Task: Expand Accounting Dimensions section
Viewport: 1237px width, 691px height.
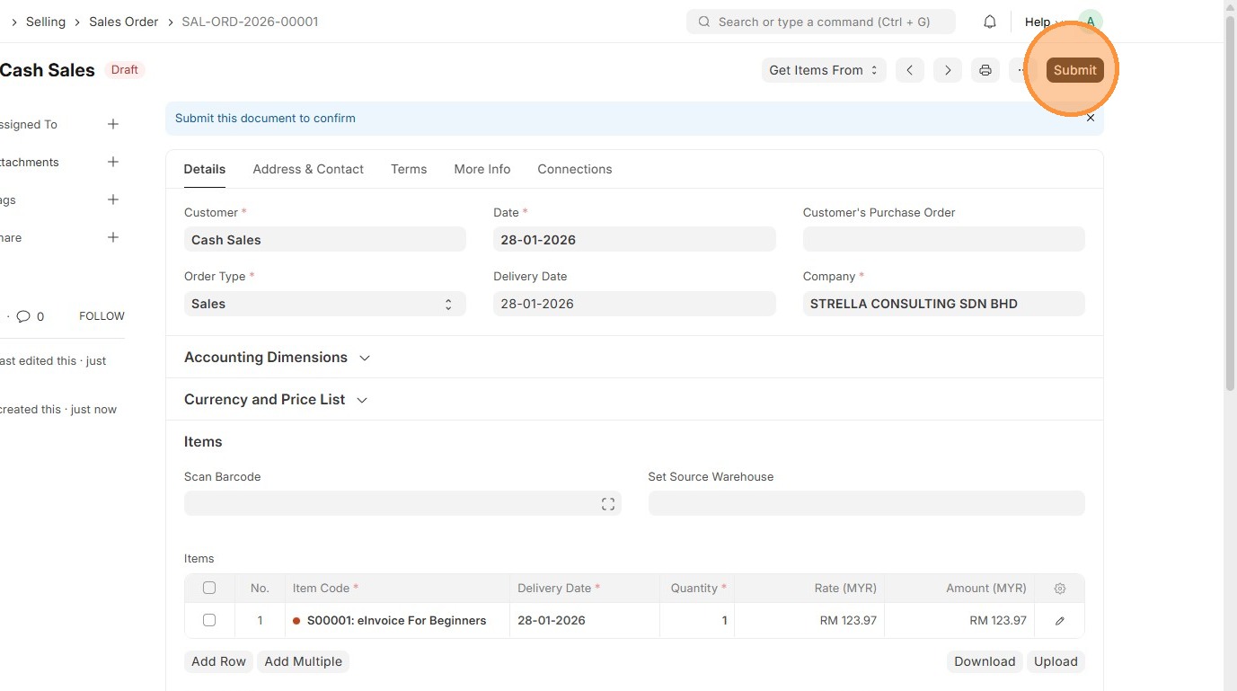Action: pyautogui.click(x=365, y=358)
